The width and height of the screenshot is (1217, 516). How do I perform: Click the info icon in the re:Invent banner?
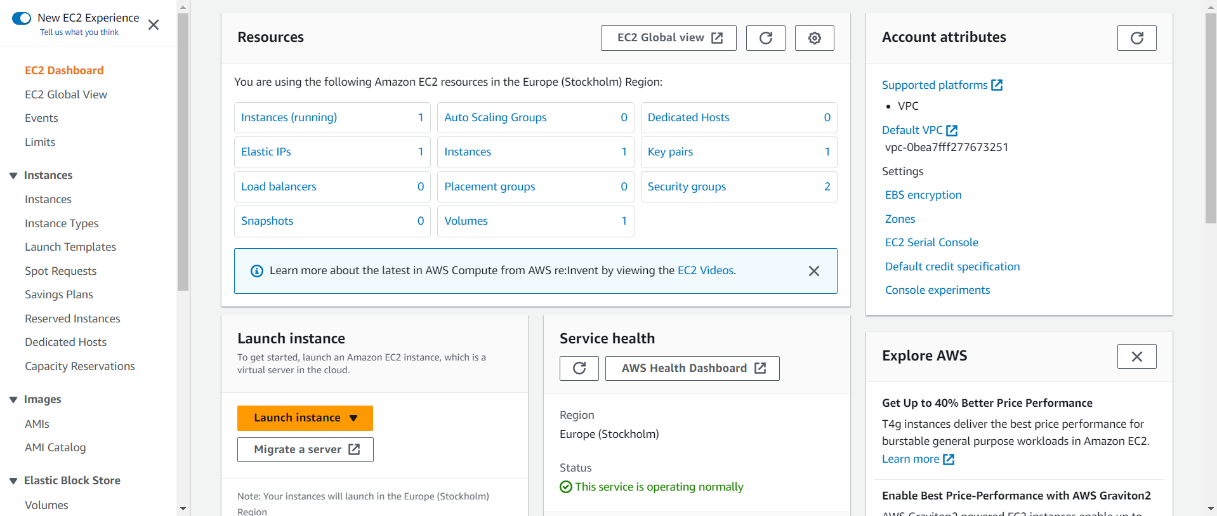pyautogui.click(x=257, y=271)
